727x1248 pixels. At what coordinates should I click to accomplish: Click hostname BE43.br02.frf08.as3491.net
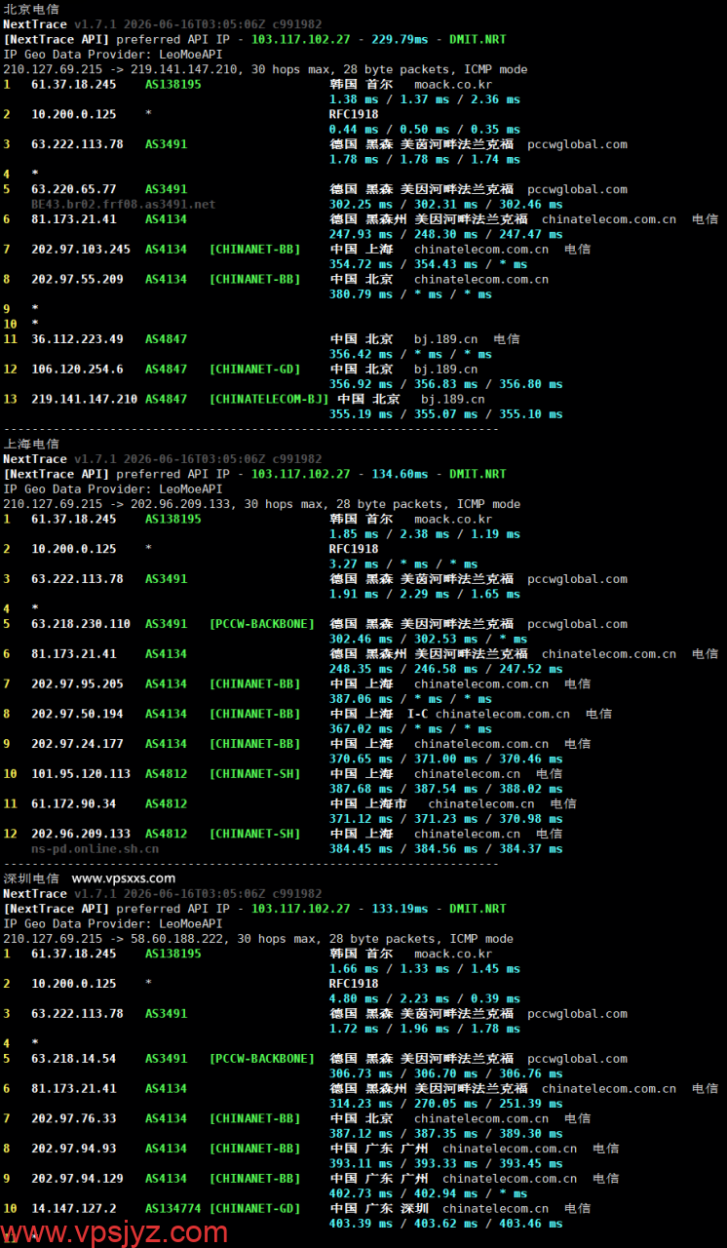[123, 204]
